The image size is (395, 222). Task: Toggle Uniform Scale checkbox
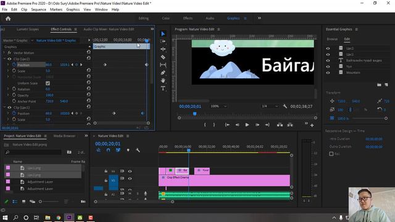click(x=48, y=83)
